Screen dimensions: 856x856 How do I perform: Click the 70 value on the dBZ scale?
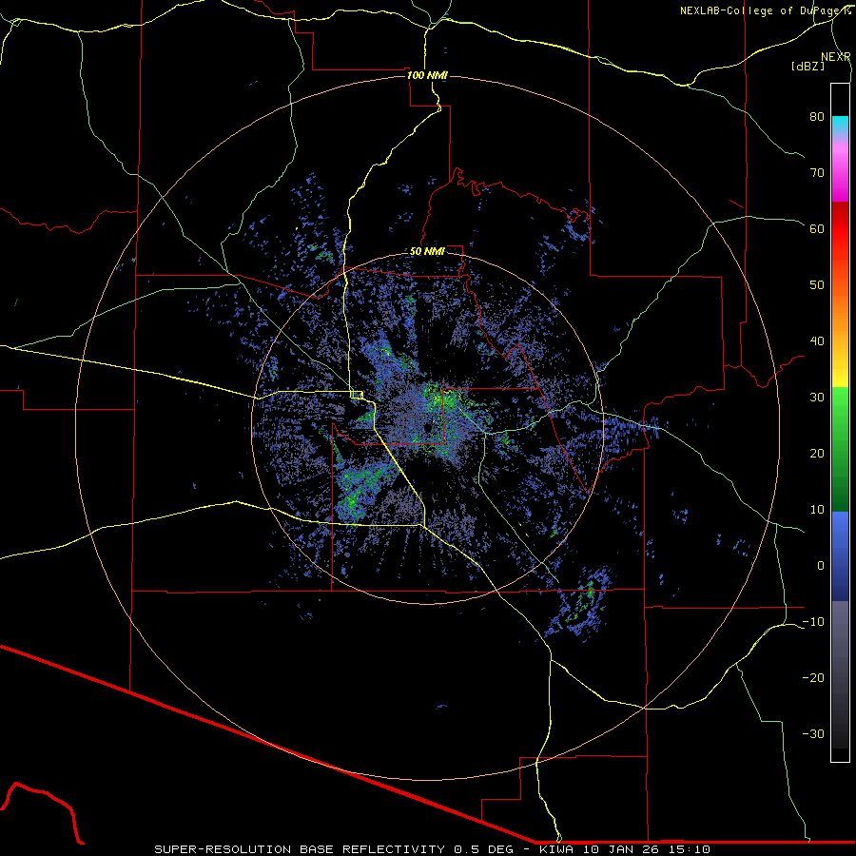(817, 172)
